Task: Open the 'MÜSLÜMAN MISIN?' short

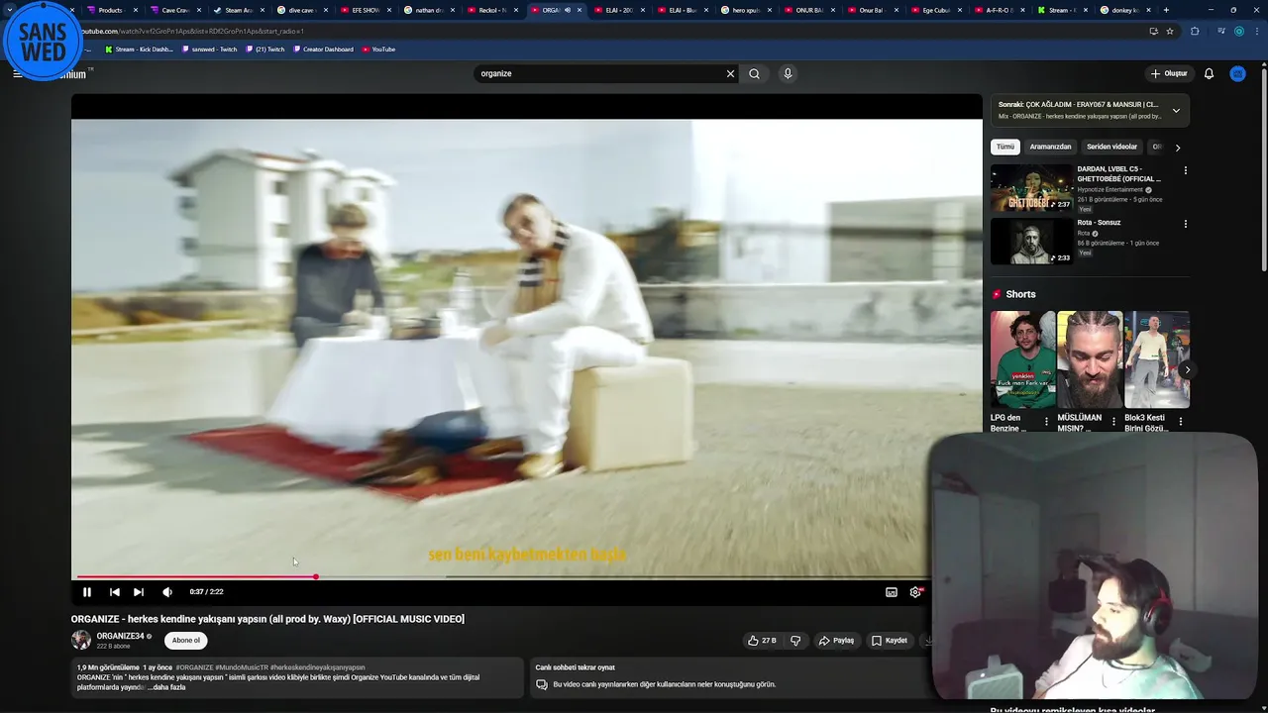Action: (1090, 359)
